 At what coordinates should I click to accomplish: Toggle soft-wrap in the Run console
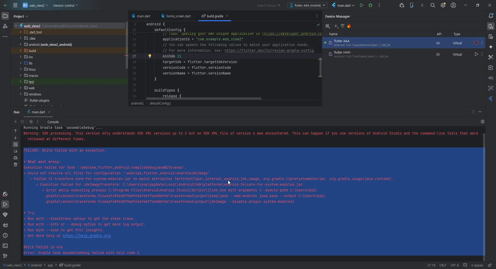[16, 144]
